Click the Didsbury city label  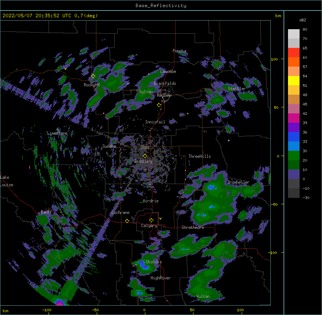pos(143,161)
